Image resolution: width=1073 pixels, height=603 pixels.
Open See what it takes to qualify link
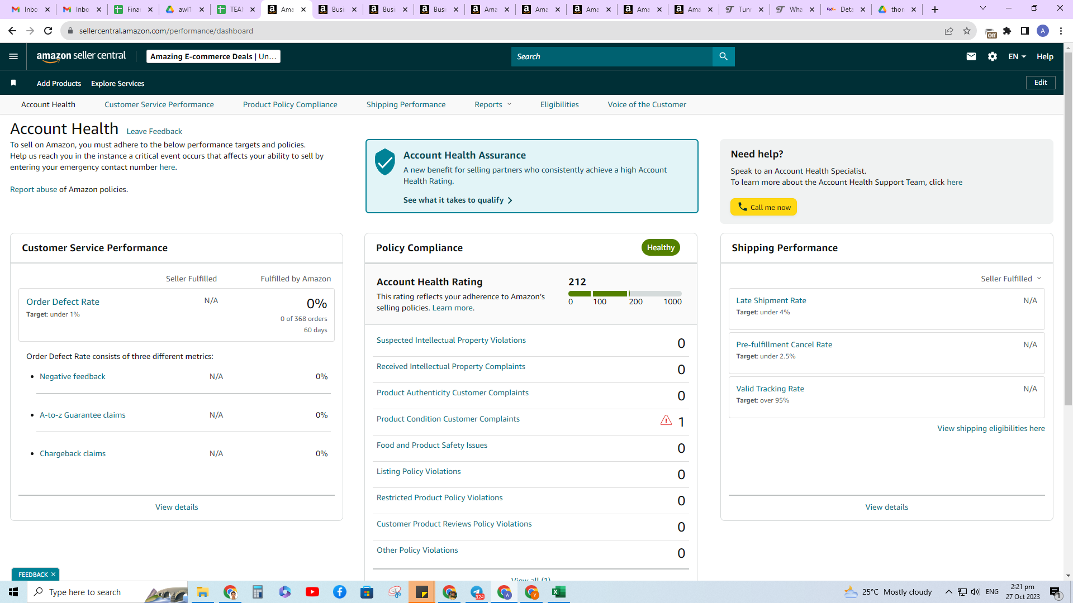458,200
